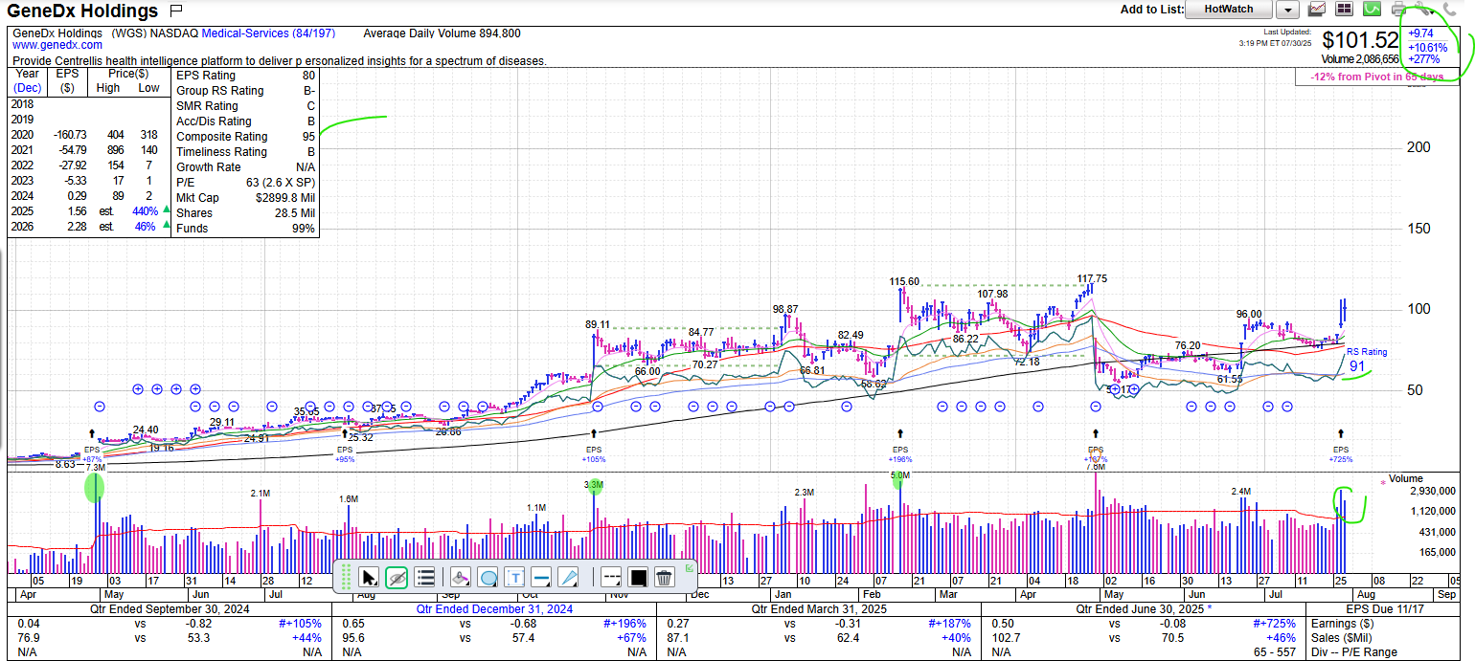The image size is (1475, 661).
Task: Select the pointer arrow tool in drawing toolbar
Action: [x=369, y=577]
